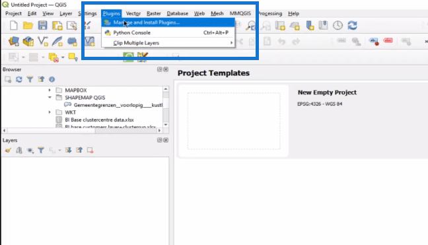428x245 pixels.
Task: Open the Deselect Features dropdown arrow
Action: (x=63, y=57)
